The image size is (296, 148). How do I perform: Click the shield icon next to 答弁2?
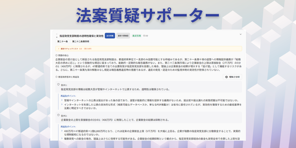[58, 115]
